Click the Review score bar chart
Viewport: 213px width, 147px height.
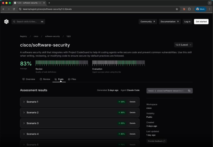coord(62,63)
